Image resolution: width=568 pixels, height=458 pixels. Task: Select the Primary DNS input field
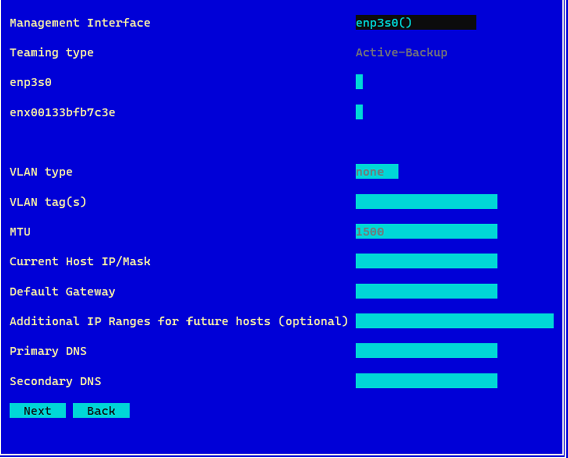(426, 351)
